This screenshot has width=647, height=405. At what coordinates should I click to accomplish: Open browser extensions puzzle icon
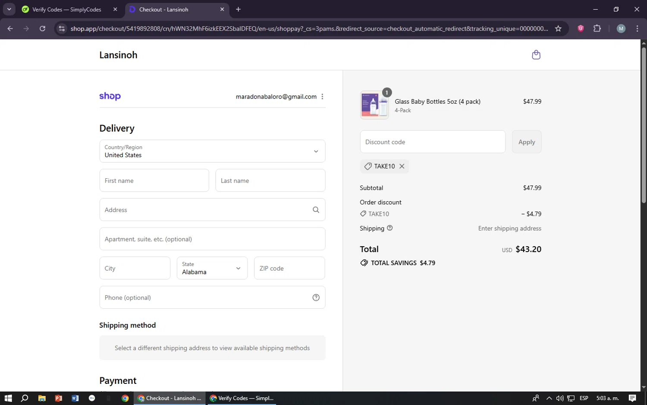point(597,28)
